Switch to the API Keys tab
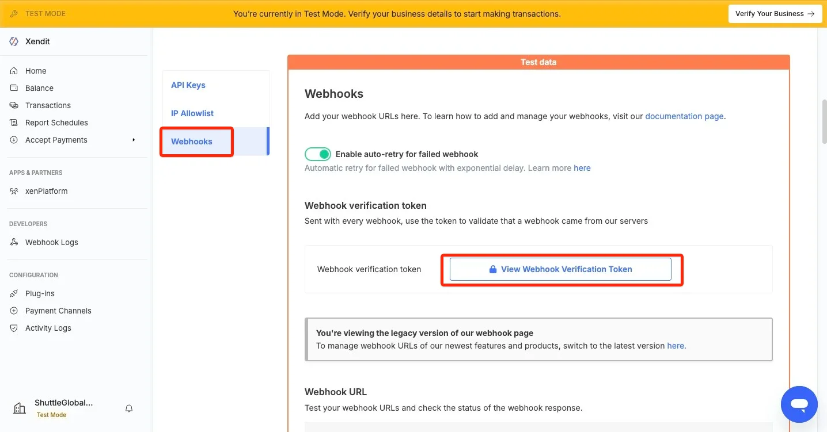 pos(188,85)
